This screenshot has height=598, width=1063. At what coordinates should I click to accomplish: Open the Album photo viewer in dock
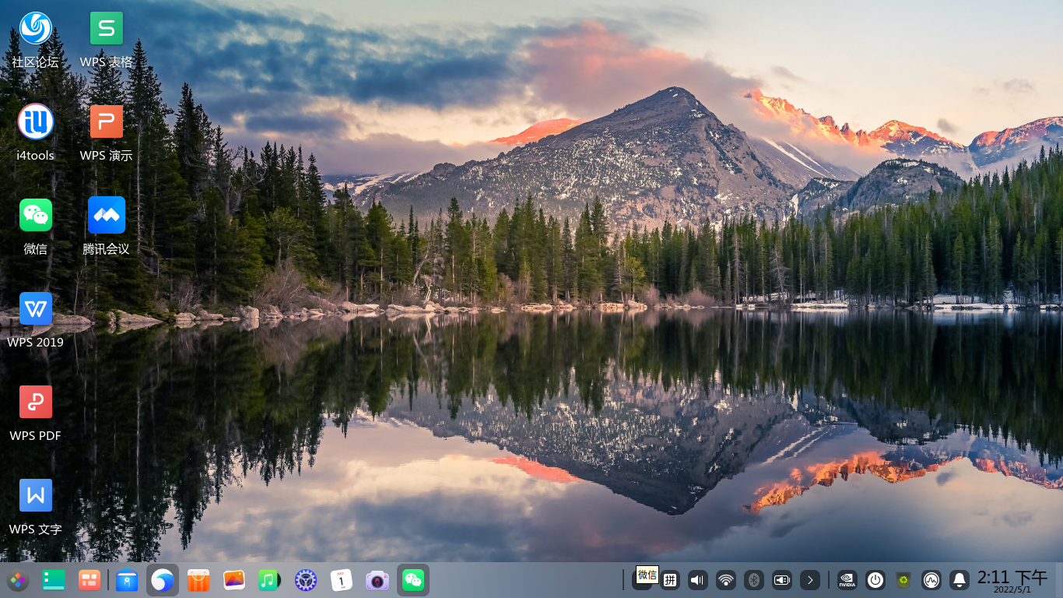[234, 581]
